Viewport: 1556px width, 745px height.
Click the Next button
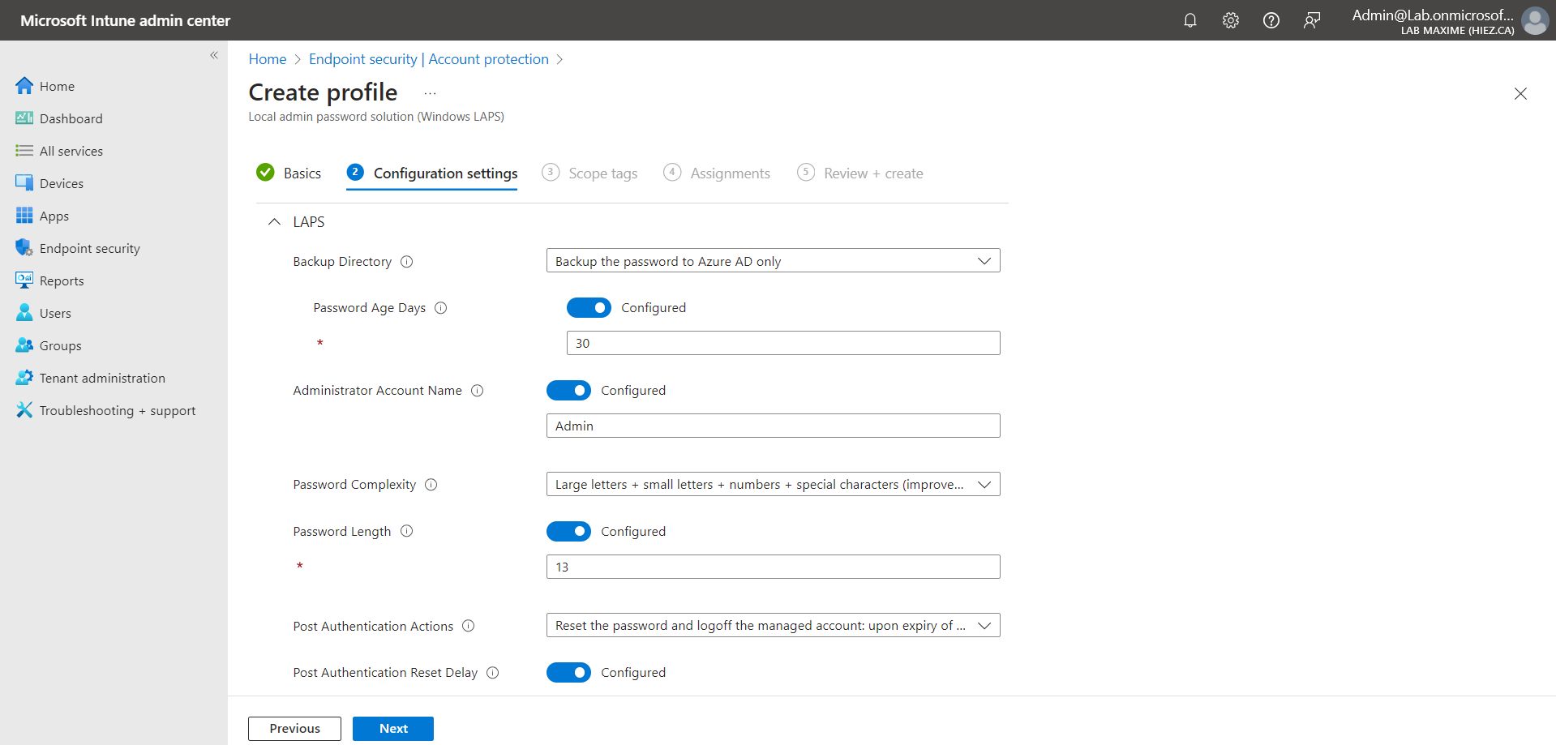click(393, 729)
